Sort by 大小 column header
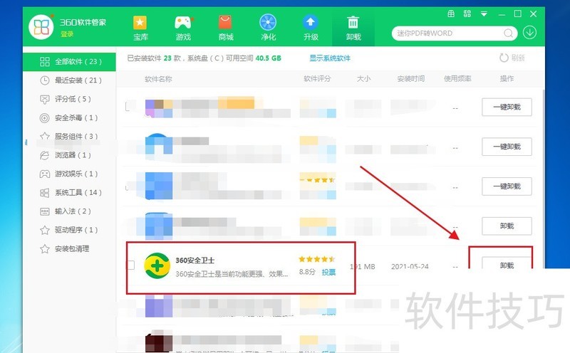Viewport: 570px width, 353px height. pyautogui.click(x=363, y=78)
